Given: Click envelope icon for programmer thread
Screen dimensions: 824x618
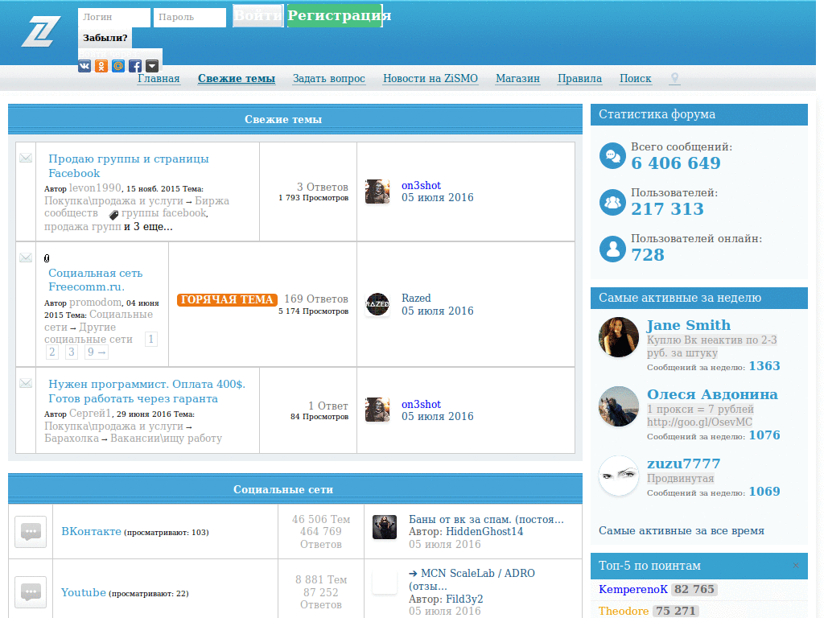Looking at the screenshot, I should pos(26,383).
